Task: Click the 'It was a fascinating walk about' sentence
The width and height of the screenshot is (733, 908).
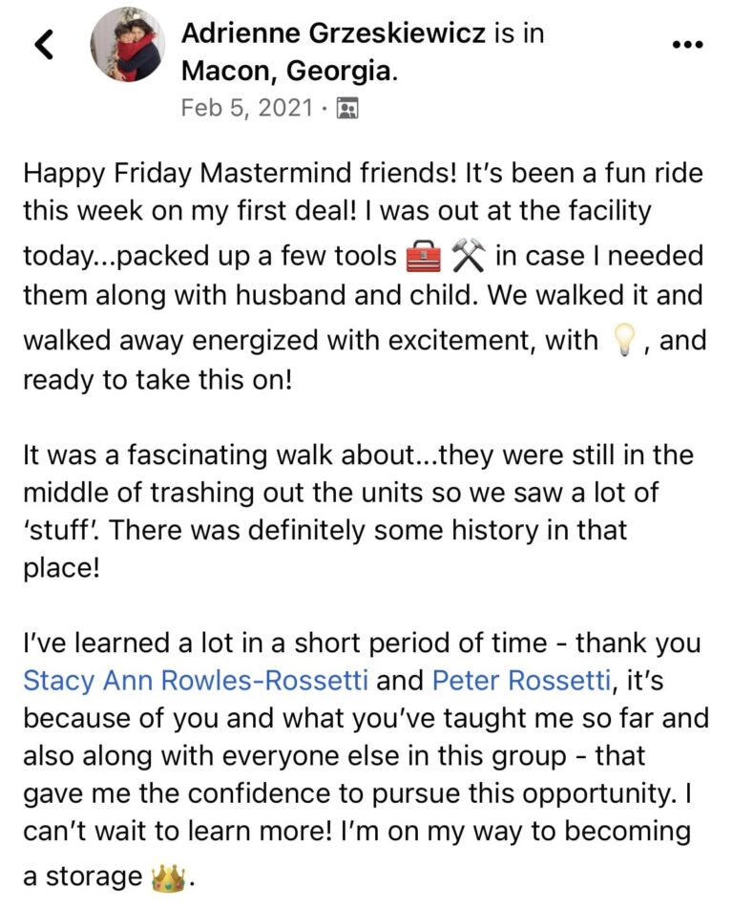Action: pos(229,455)
